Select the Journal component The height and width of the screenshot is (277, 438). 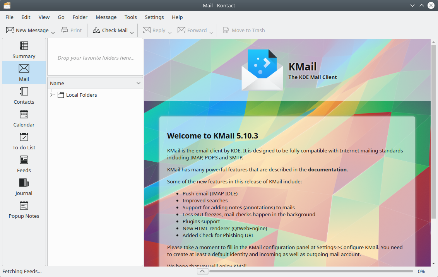pos(24,187)
